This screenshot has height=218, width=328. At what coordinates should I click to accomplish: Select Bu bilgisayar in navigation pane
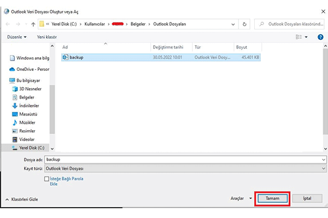pos(25,81)
